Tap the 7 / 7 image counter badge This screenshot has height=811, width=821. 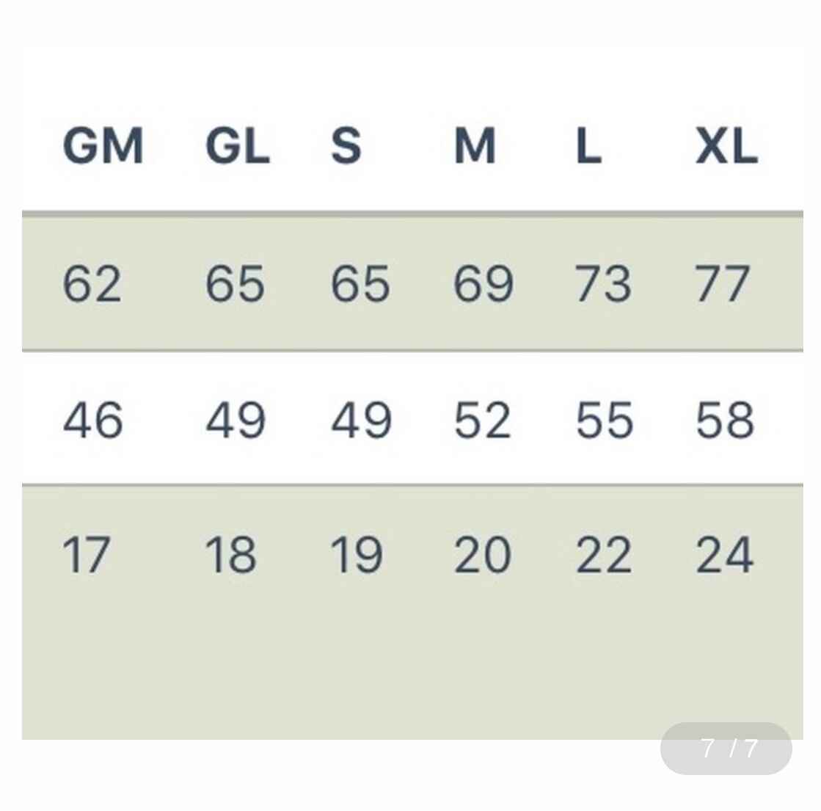726,749
